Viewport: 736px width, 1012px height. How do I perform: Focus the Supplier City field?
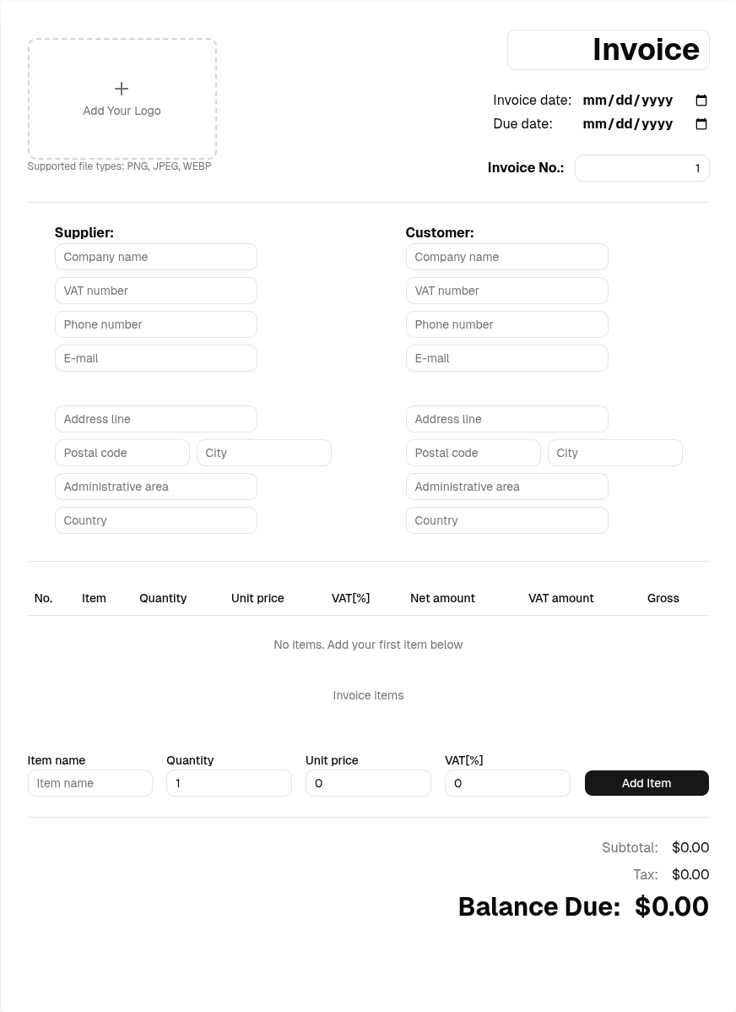coord(264,453)
